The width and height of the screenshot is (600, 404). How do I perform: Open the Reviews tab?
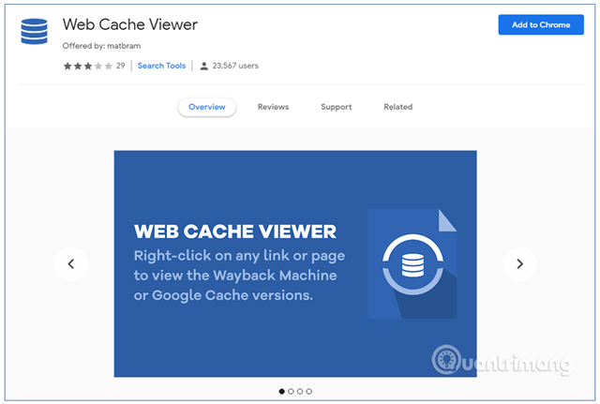pyautogui.click(x=273, y=107)
